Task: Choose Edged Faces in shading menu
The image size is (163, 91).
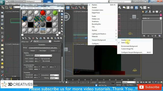Action: tap(96, 13)
